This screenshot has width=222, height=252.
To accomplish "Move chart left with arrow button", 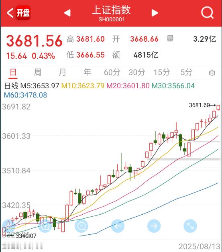I will coord(118,226).
